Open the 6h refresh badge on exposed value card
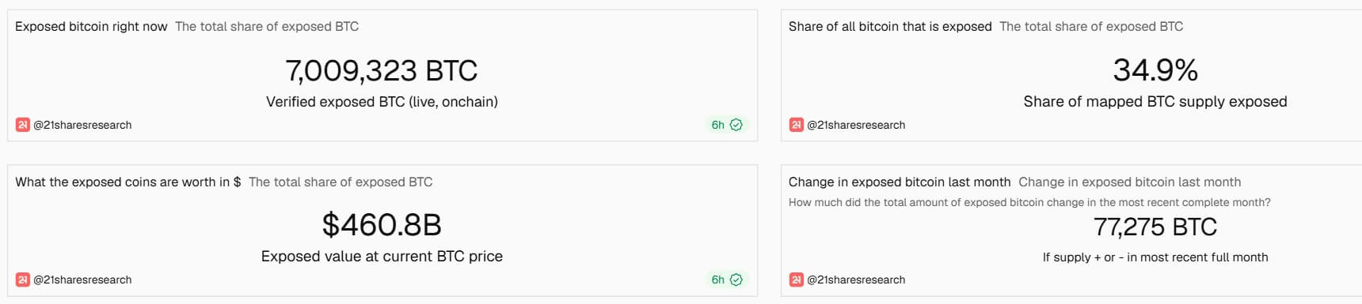This screenshot has width=1362, height=304. 726,280
